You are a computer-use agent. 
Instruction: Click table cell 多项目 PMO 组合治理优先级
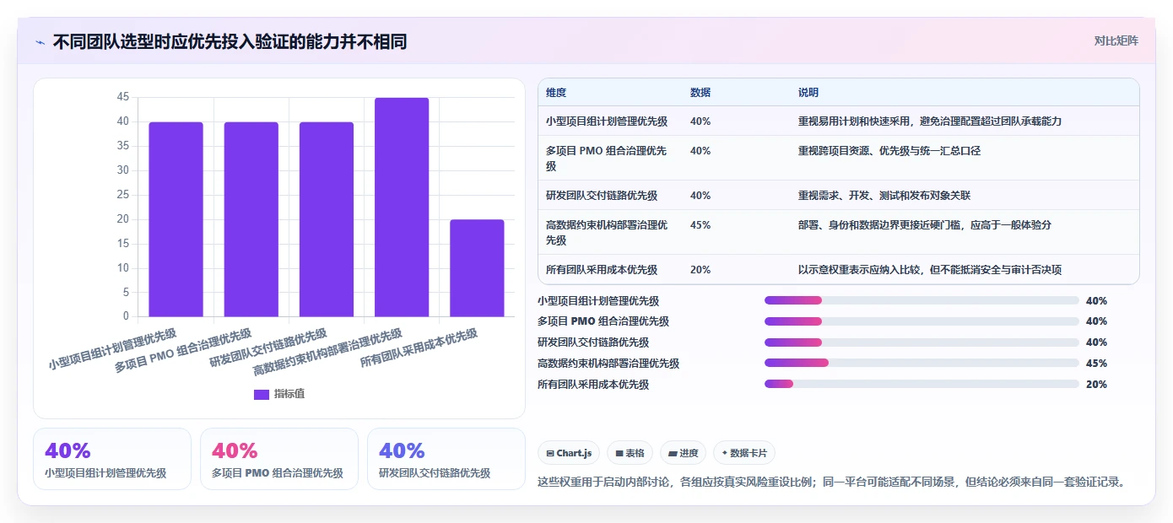coord(607,159)
